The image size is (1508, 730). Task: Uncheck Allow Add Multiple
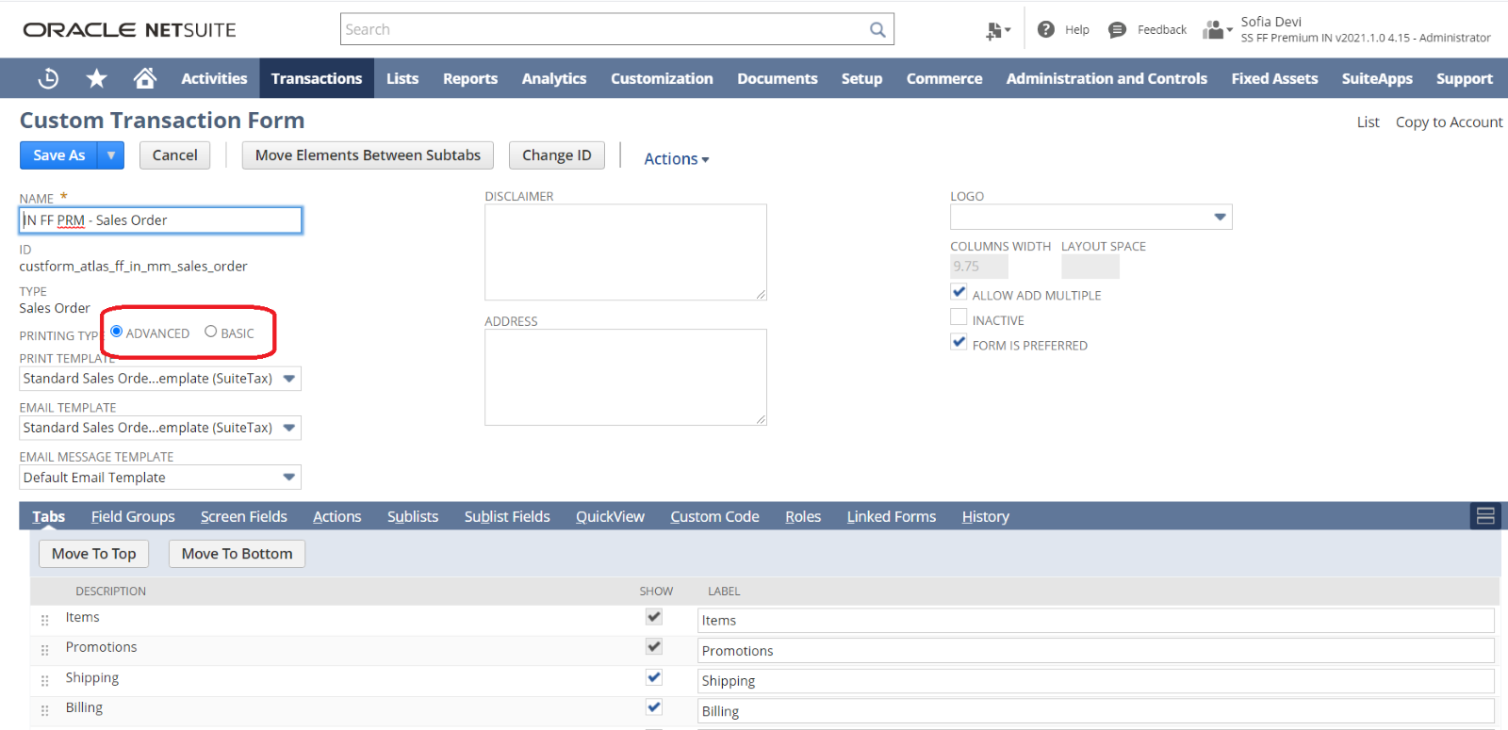coord(959,292)
